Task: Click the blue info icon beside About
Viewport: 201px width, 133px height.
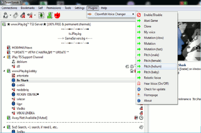Action: coord(139,101)
